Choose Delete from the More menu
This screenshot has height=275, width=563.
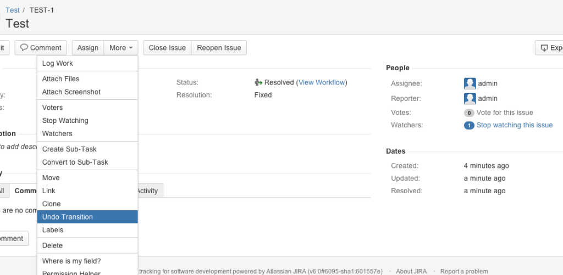[87, 245]
